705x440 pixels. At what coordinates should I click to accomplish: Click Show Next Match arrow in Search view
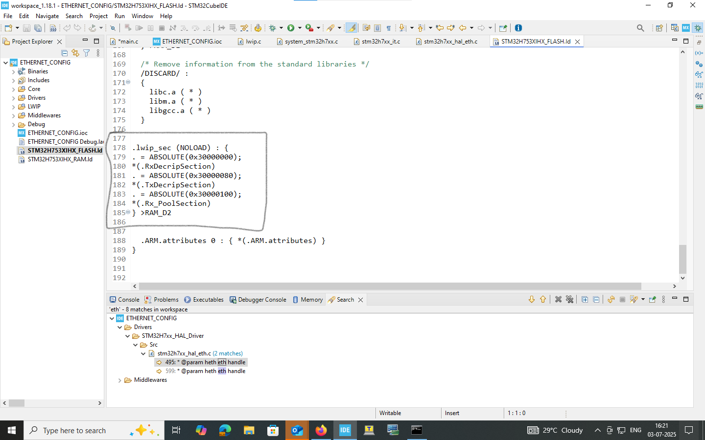(x=532, y=300)
